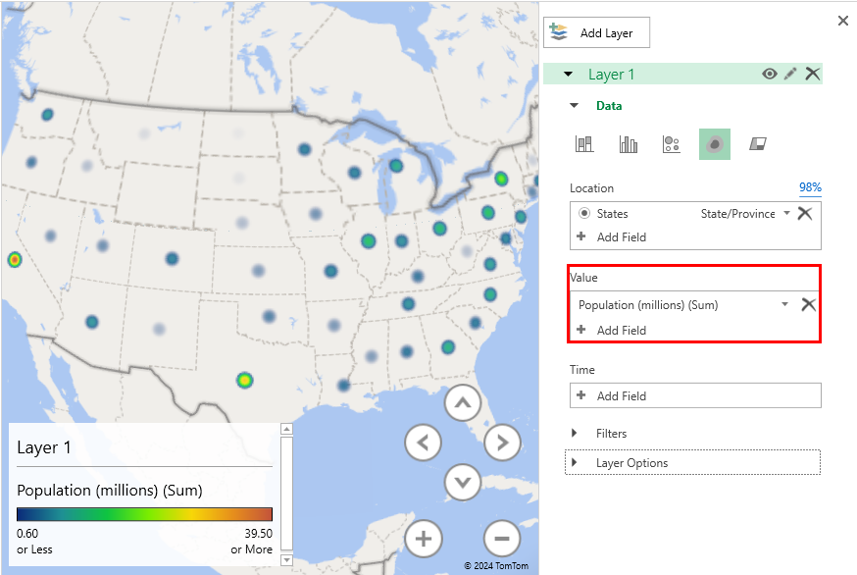
Task: Collapse the Data section
Action: tap(574, 106)
